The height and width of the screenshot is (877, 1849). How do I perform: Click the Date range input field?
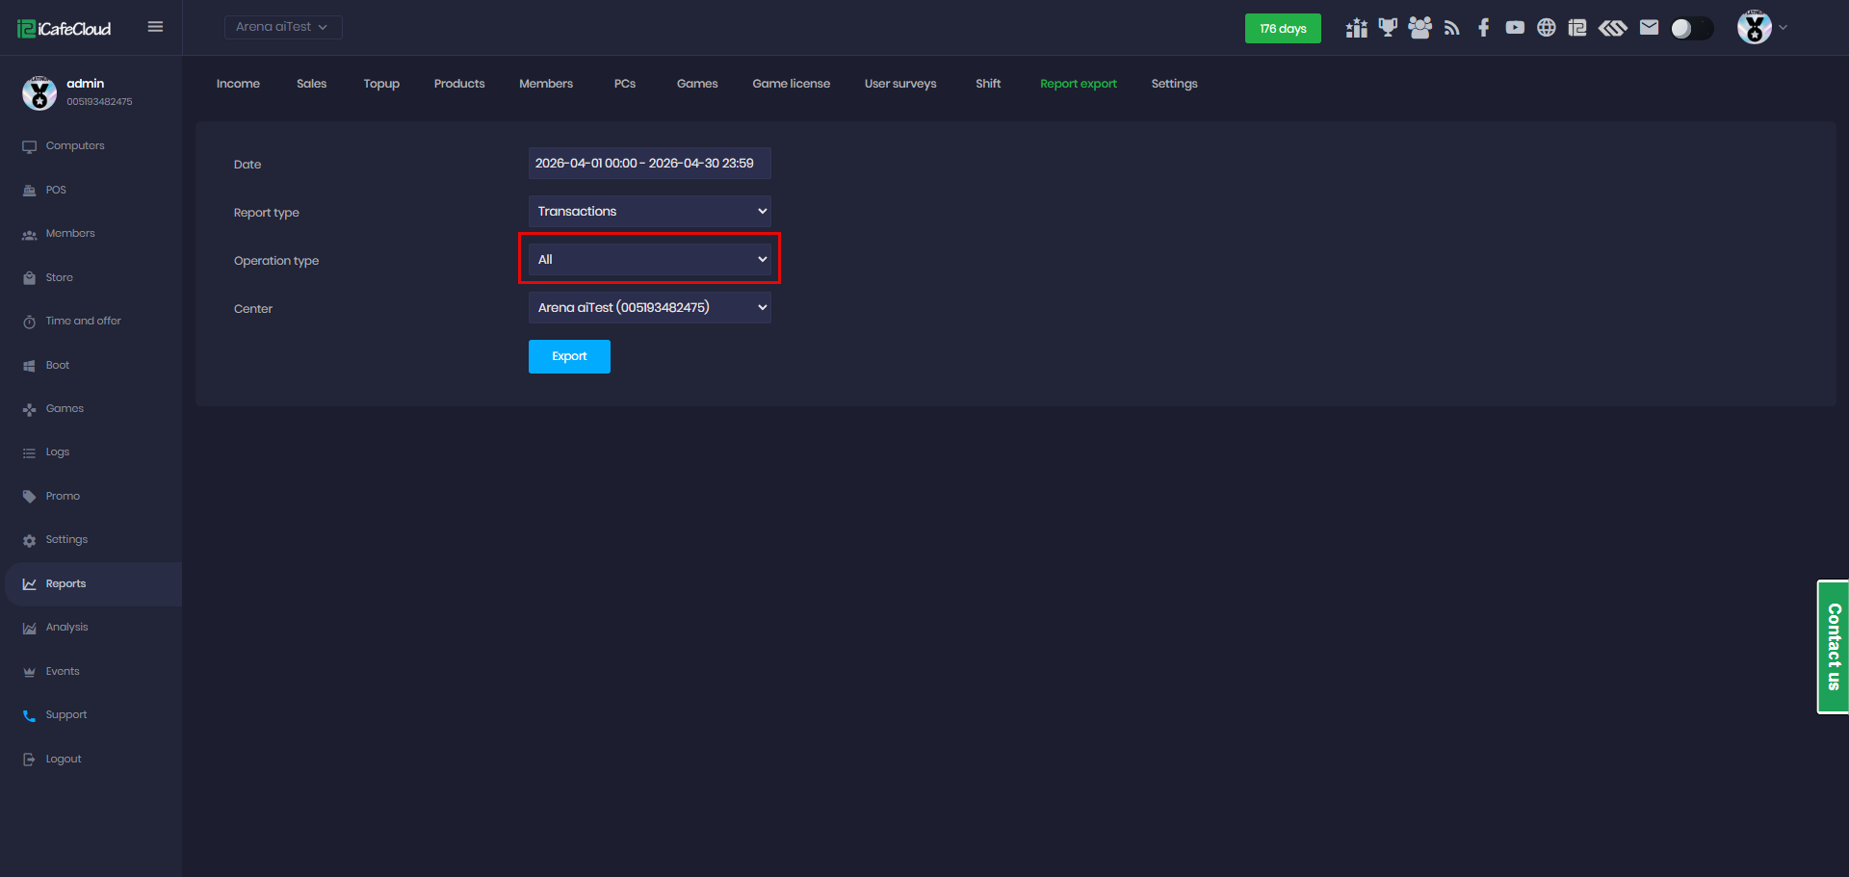(x=649, y=164)
